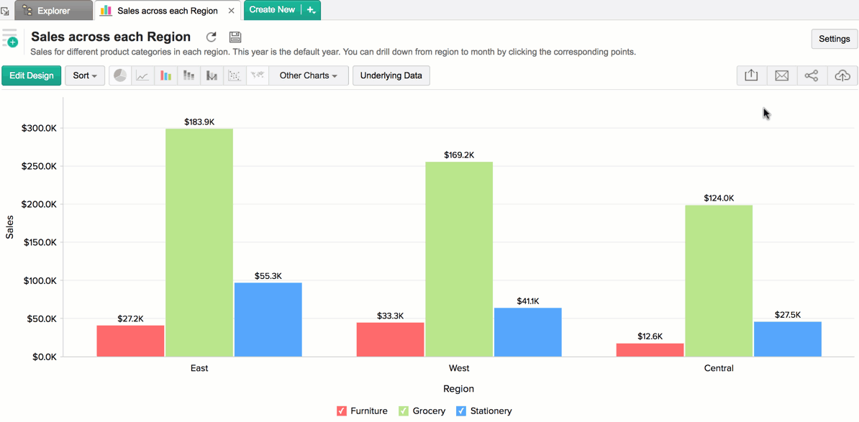
Task: Switch to the line chart type
Action: (143, 75)
